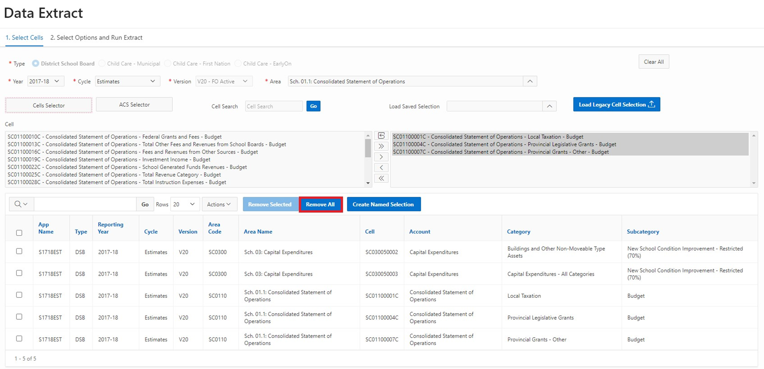Click the Move single right arrow
764x369 pixels.
point(381,157)
